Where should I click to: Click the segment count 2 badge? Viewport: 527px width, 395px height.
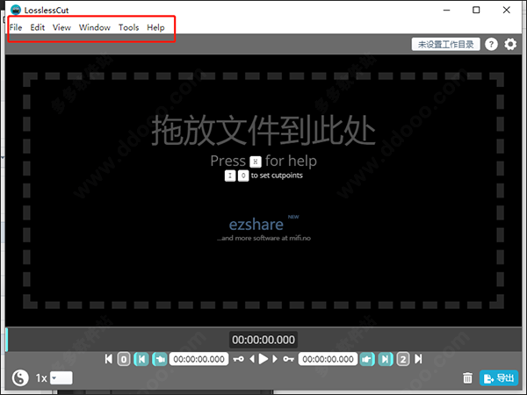click(x=403, y=359)
